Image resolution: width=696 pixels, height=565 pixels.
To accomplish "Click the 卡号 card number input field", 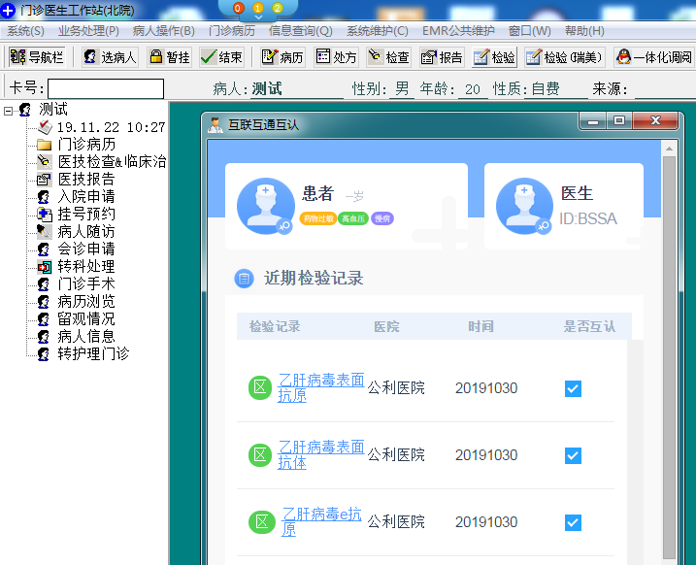I will point(106,88).
